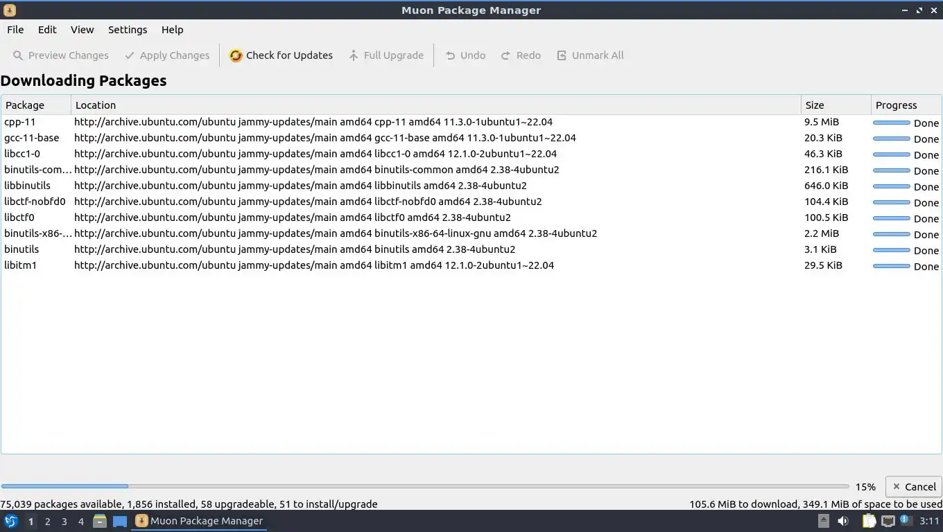Open the network tray icon
This screenshot has width=943, height=532.
[888, 521]
